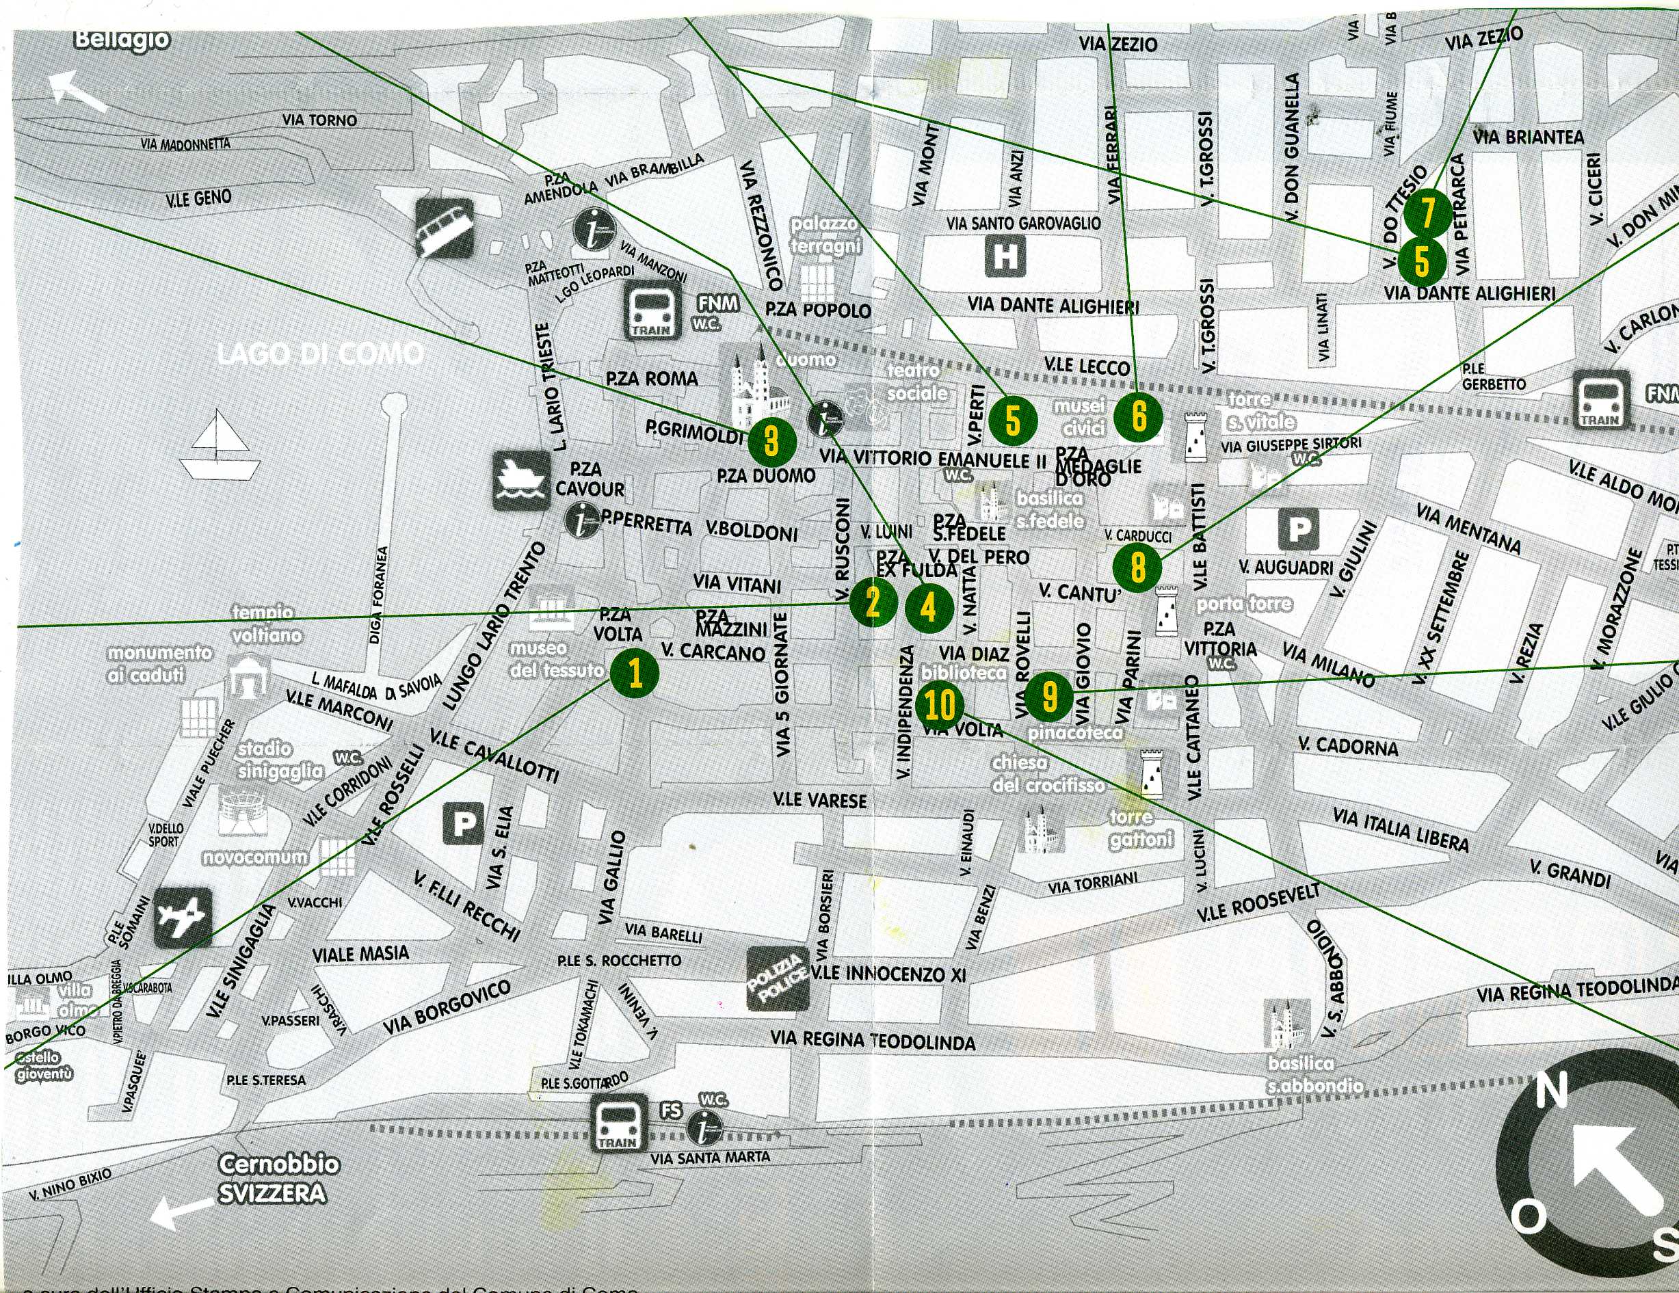The width and height of the screenshot is (1679, 1293).
Task: Click the parking icon near Via S. Elia
Action: click(464, 825)
